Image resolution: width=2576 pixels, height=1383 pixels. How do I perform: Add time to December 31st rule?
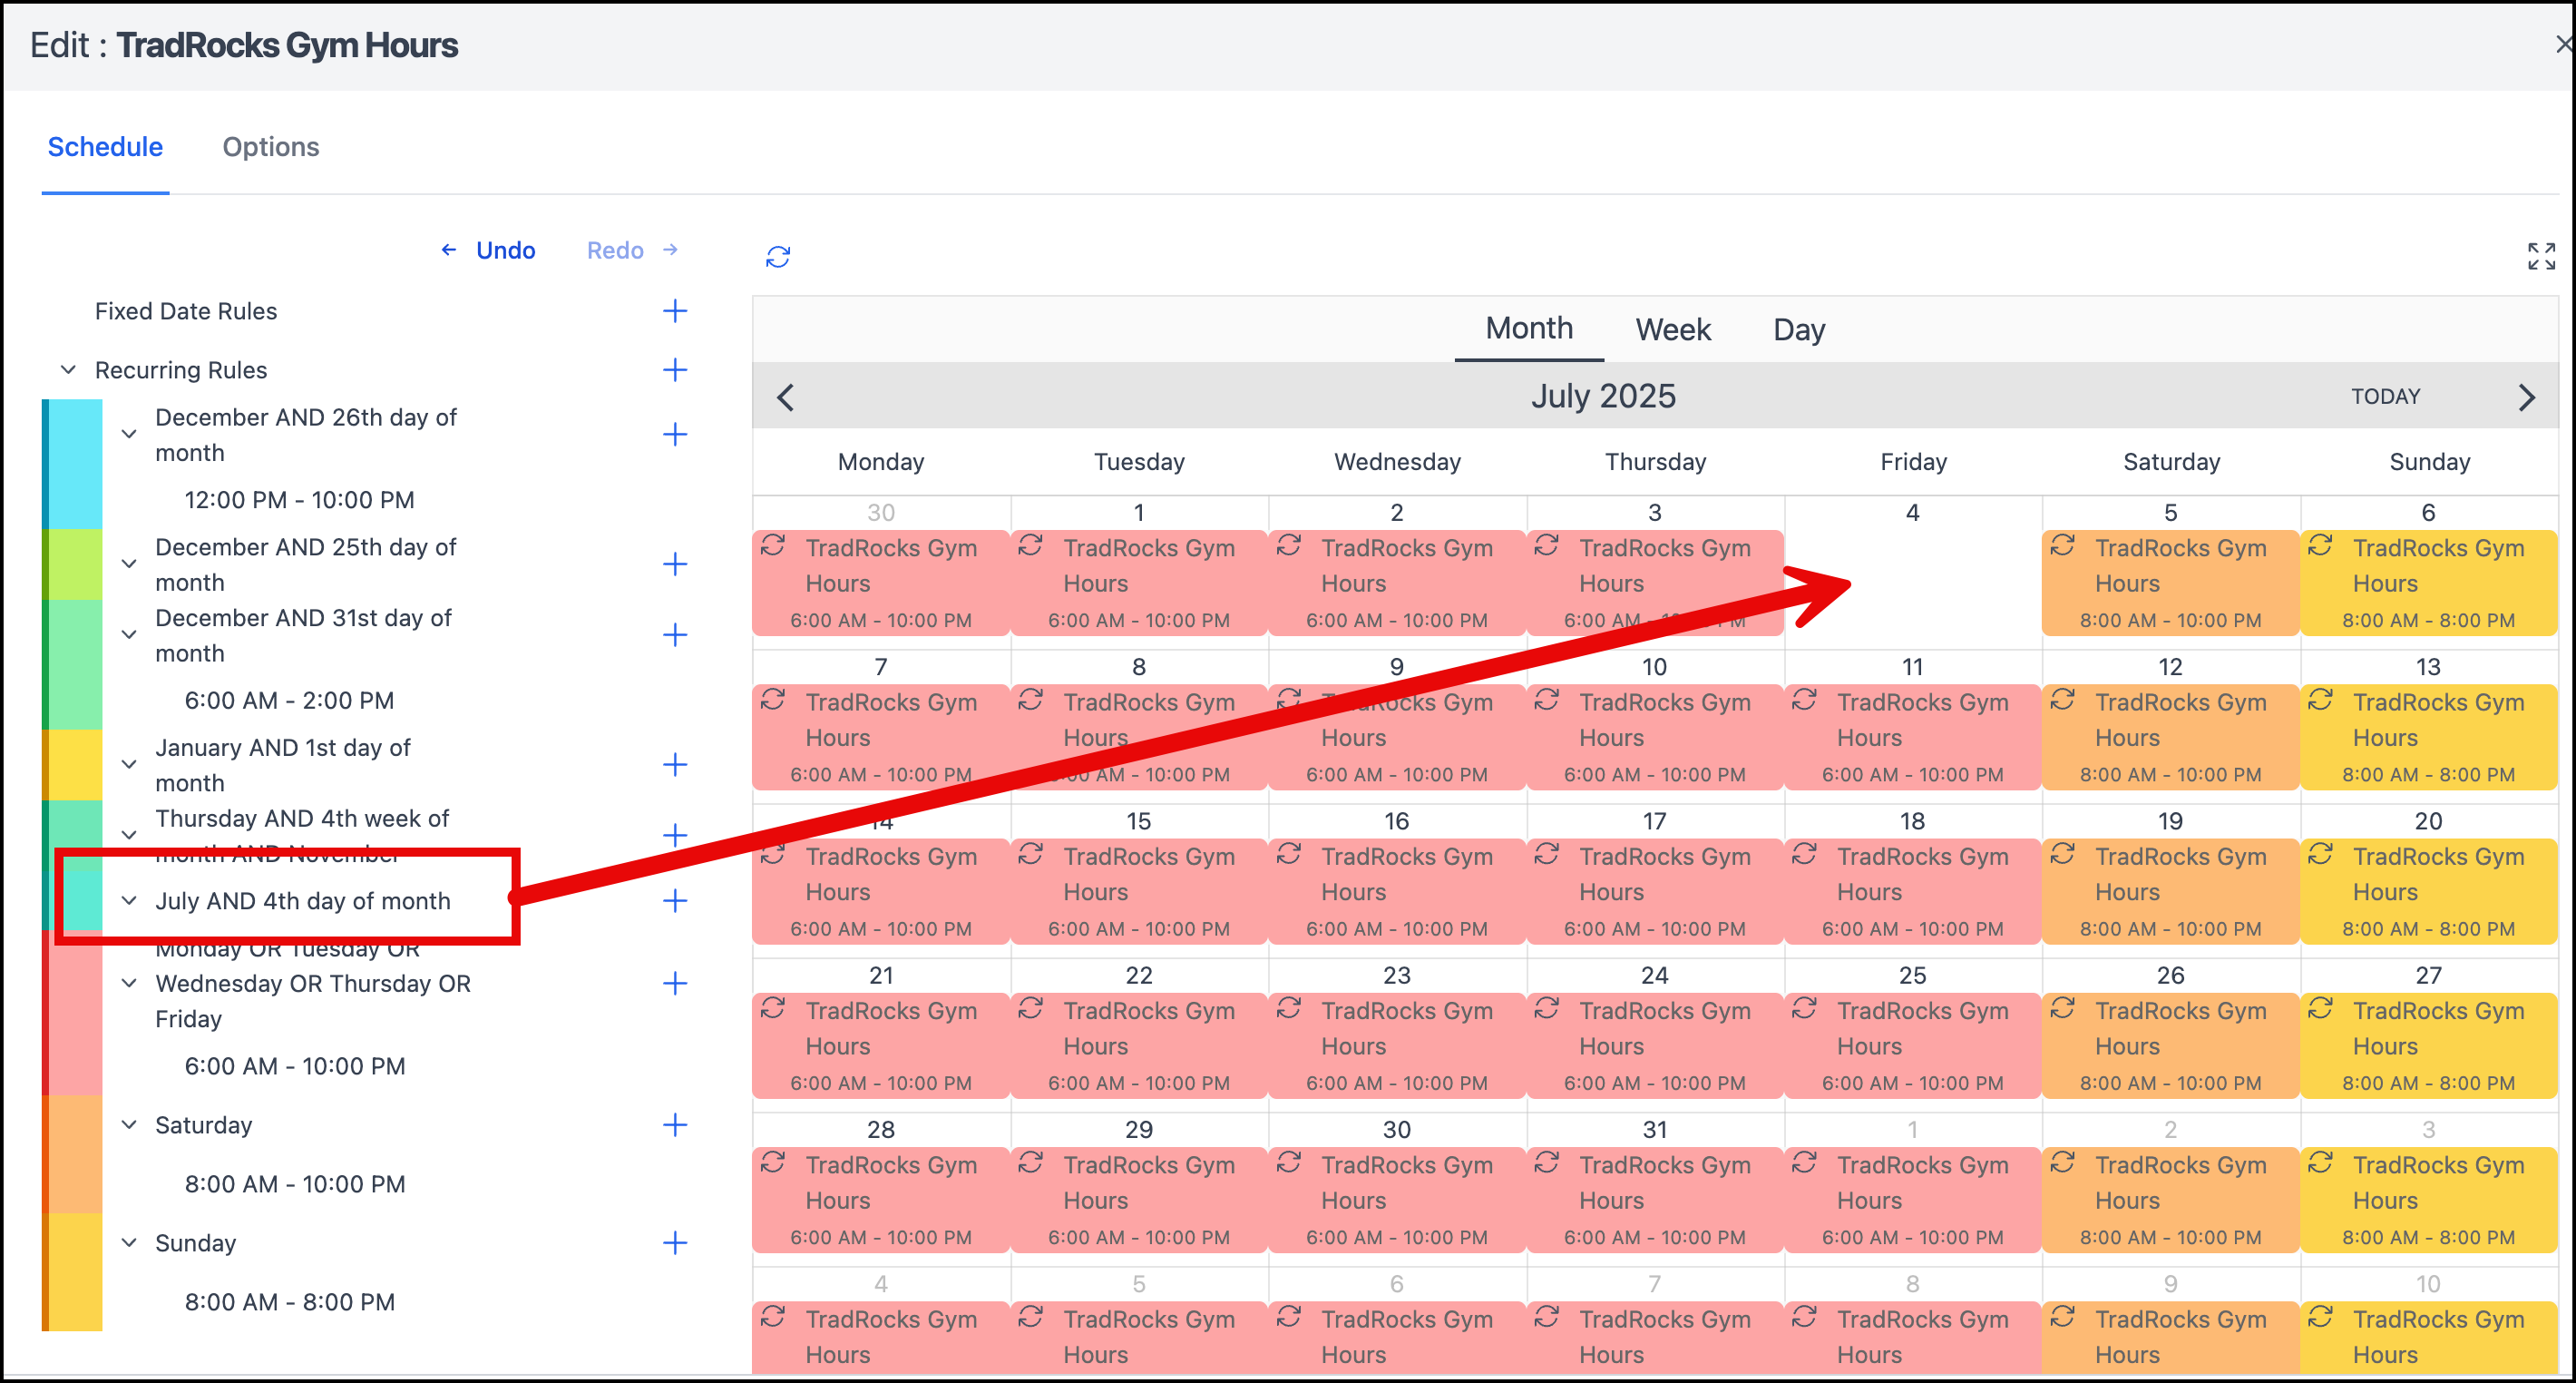coord(675,635)
